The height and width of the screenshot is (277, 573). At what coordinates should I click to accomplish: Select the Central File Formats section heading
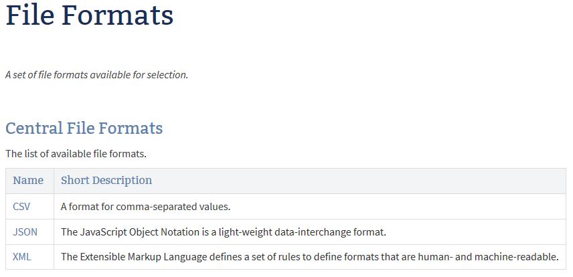(84, 128)
